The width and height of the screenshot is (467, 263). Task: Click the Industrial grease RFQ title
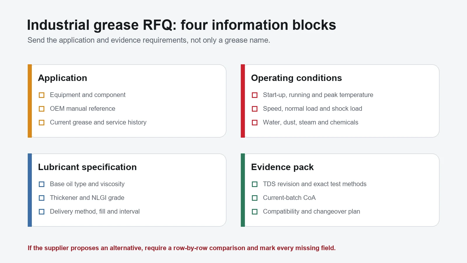click(182, 25)
